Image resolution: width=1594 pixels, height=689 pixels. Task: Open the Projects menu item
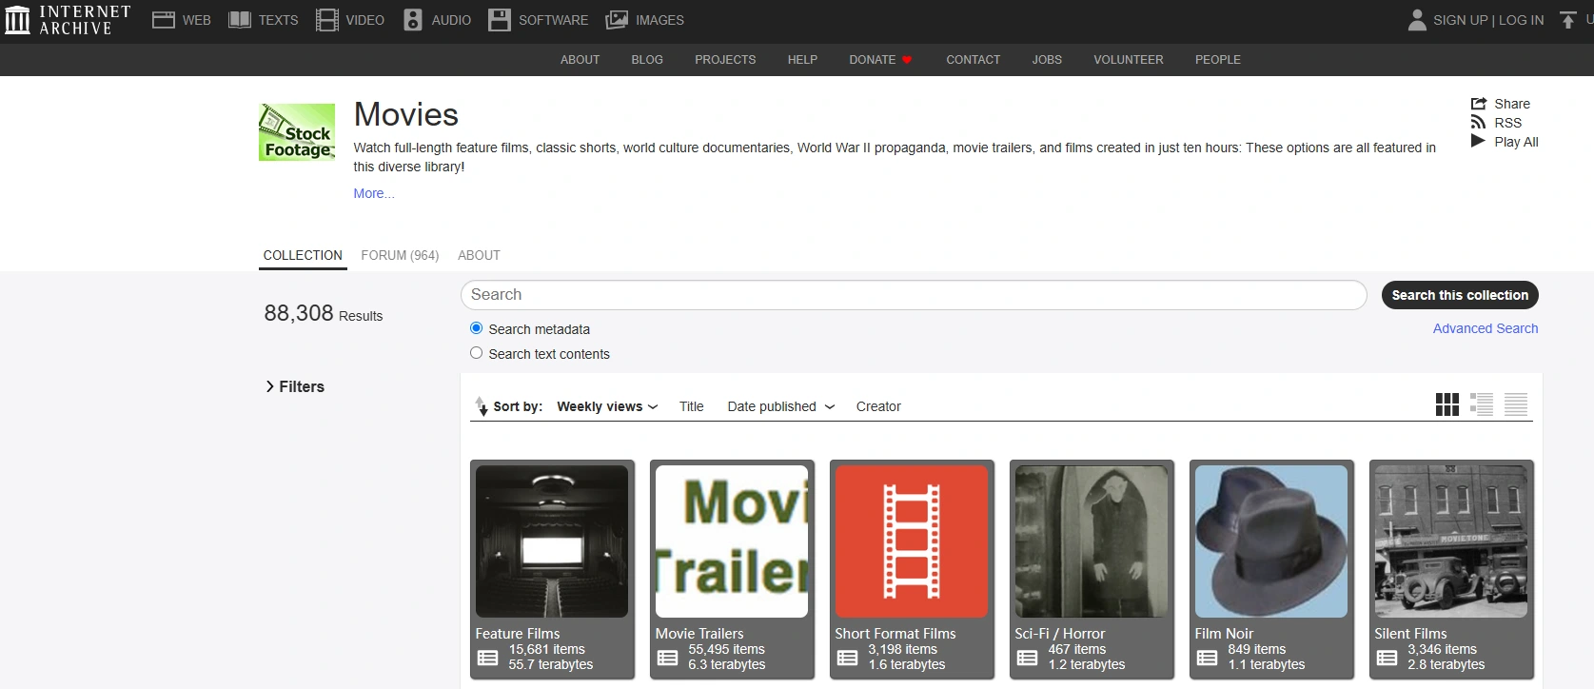pyautogui.click(x=725, y=59)
